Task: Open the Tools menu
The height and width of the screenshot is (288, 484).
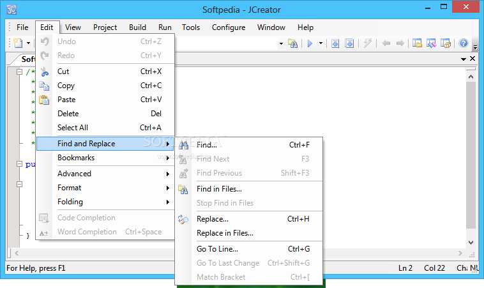Action: [x=191, y=27]
